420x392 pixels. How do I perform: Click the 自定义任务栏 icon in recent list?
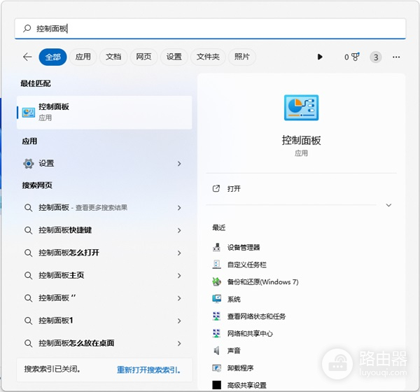(216, 265)
